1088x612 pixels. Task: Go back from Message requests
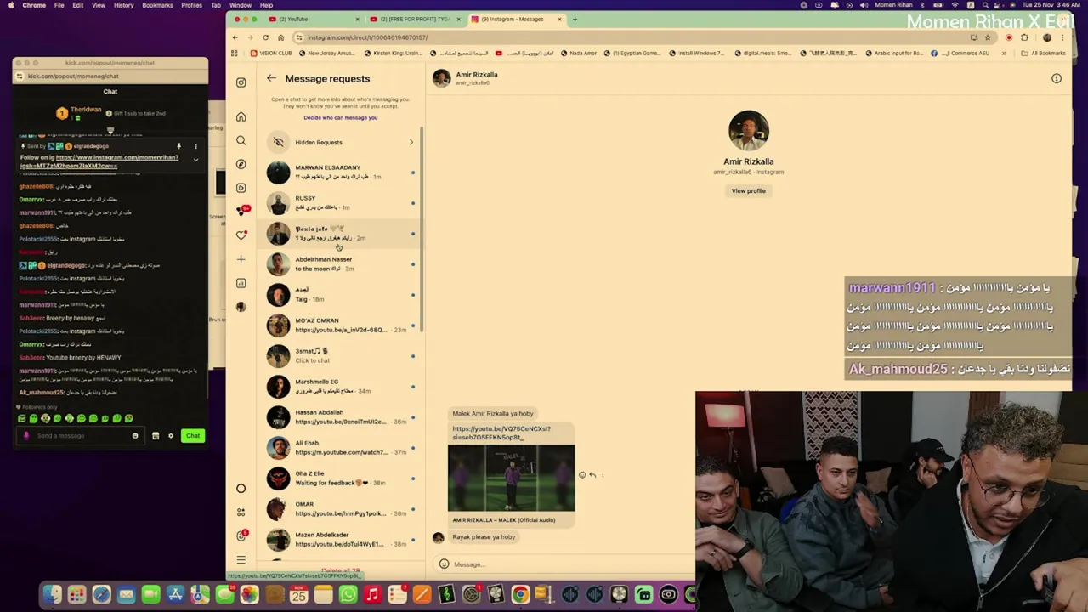point(271,78)
